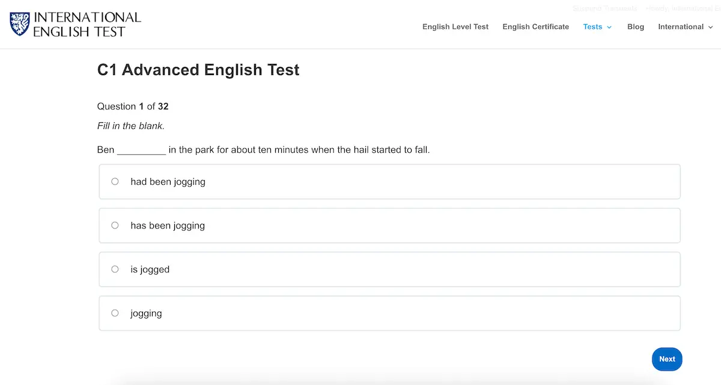Screen dimensions: 721x385
Task: Click the International English Test lion logo
Action: 19,24
